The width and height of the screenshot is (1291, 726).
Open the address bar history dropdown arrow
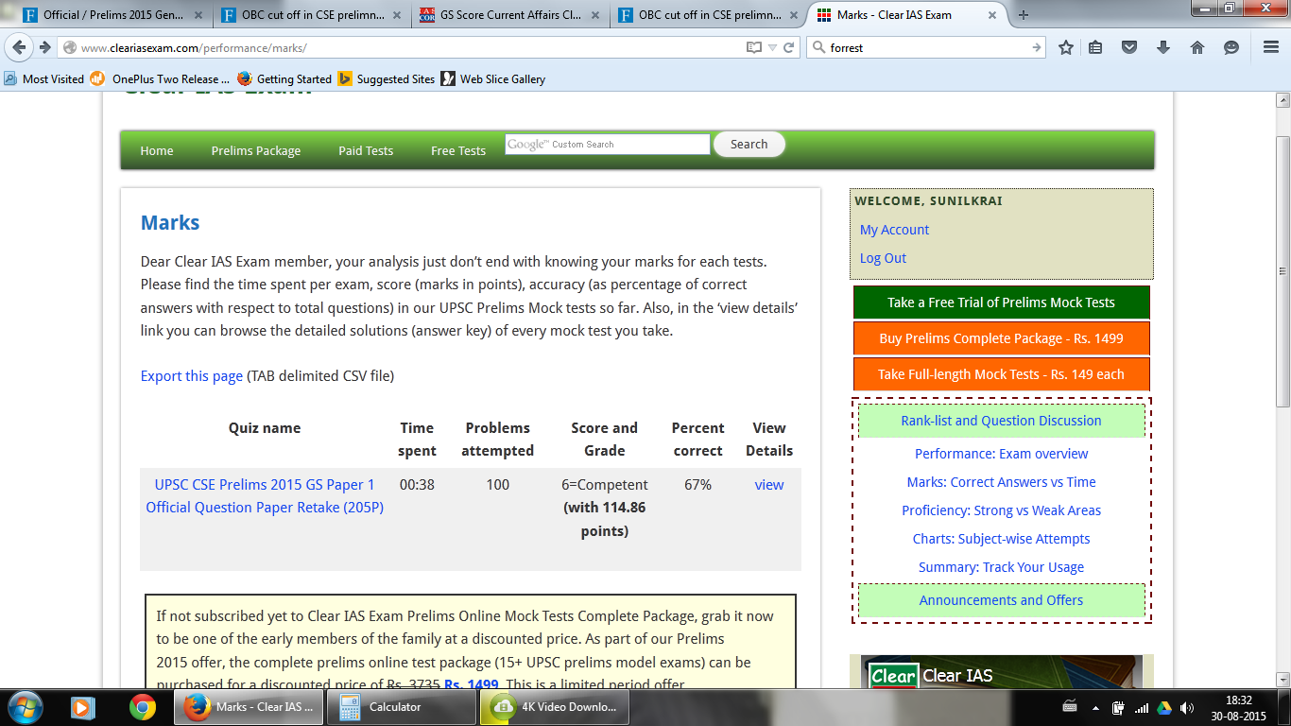[x=772, y=47]
